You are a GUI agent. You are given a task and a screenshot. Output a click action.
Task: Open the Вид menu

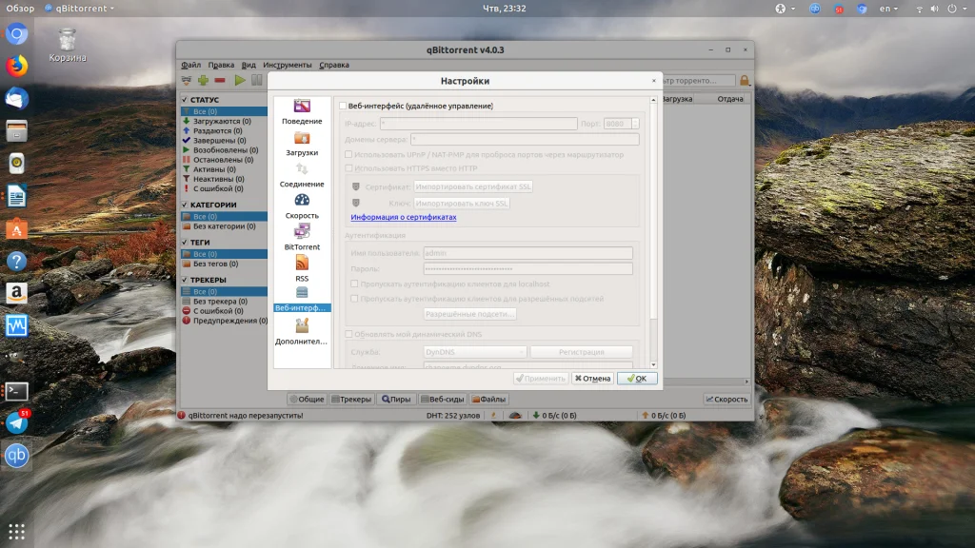click(249, 65)
